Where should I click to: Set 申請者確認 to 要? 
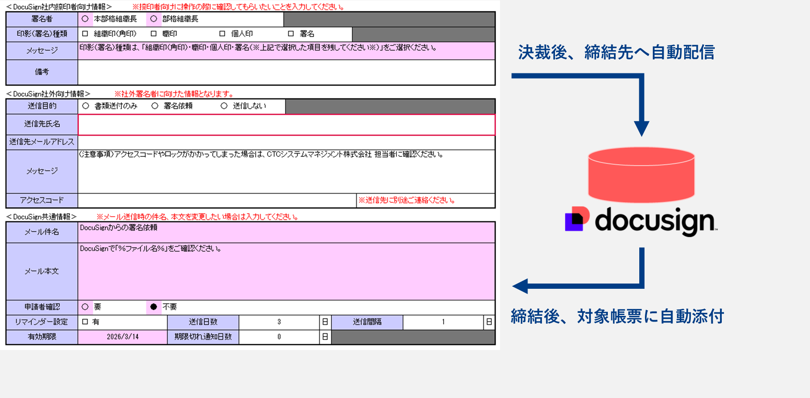point(85,307)
